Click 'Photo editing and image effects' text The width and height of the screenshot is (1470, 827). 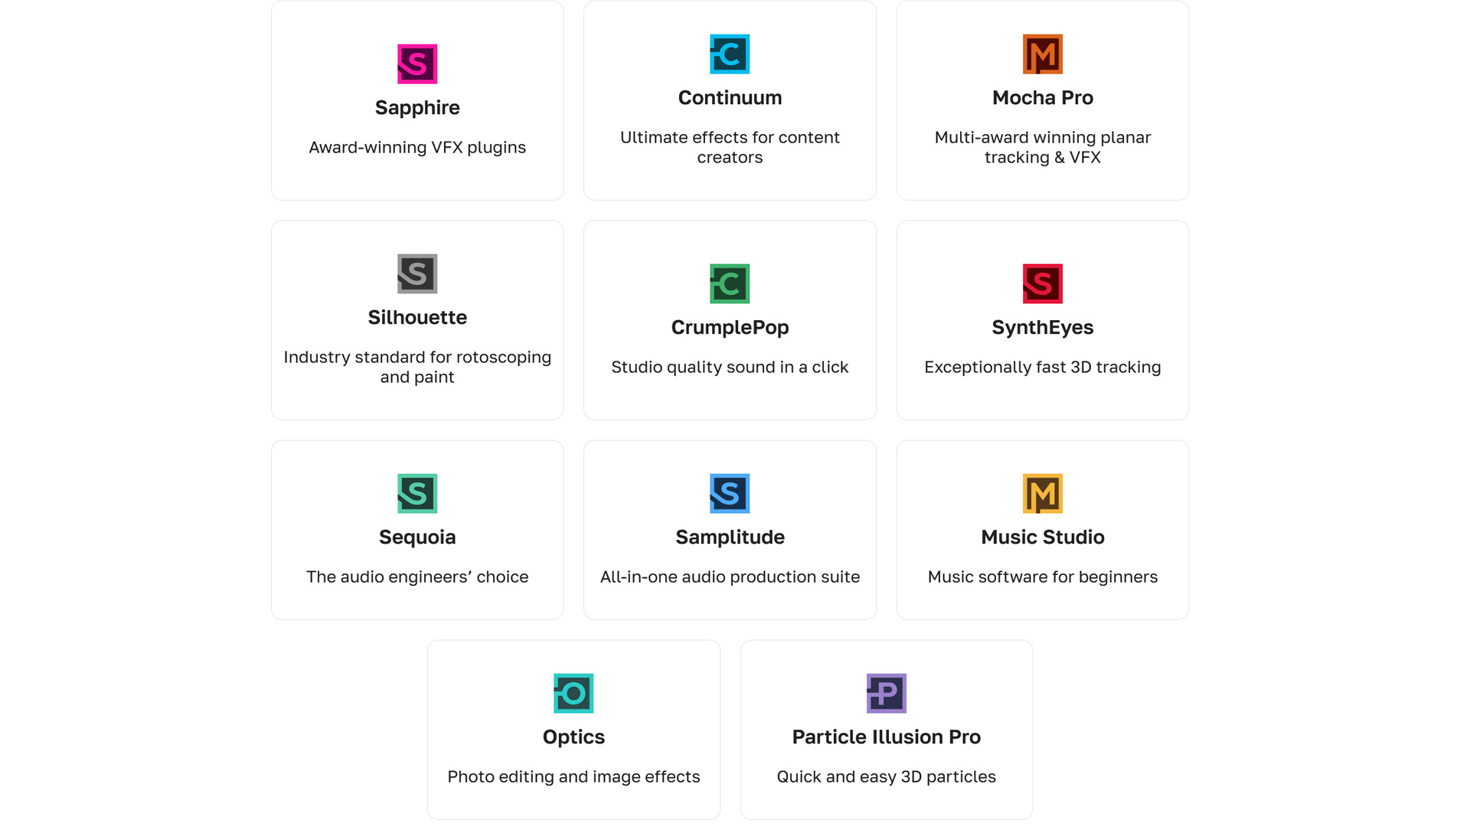[x=573, y=777]
